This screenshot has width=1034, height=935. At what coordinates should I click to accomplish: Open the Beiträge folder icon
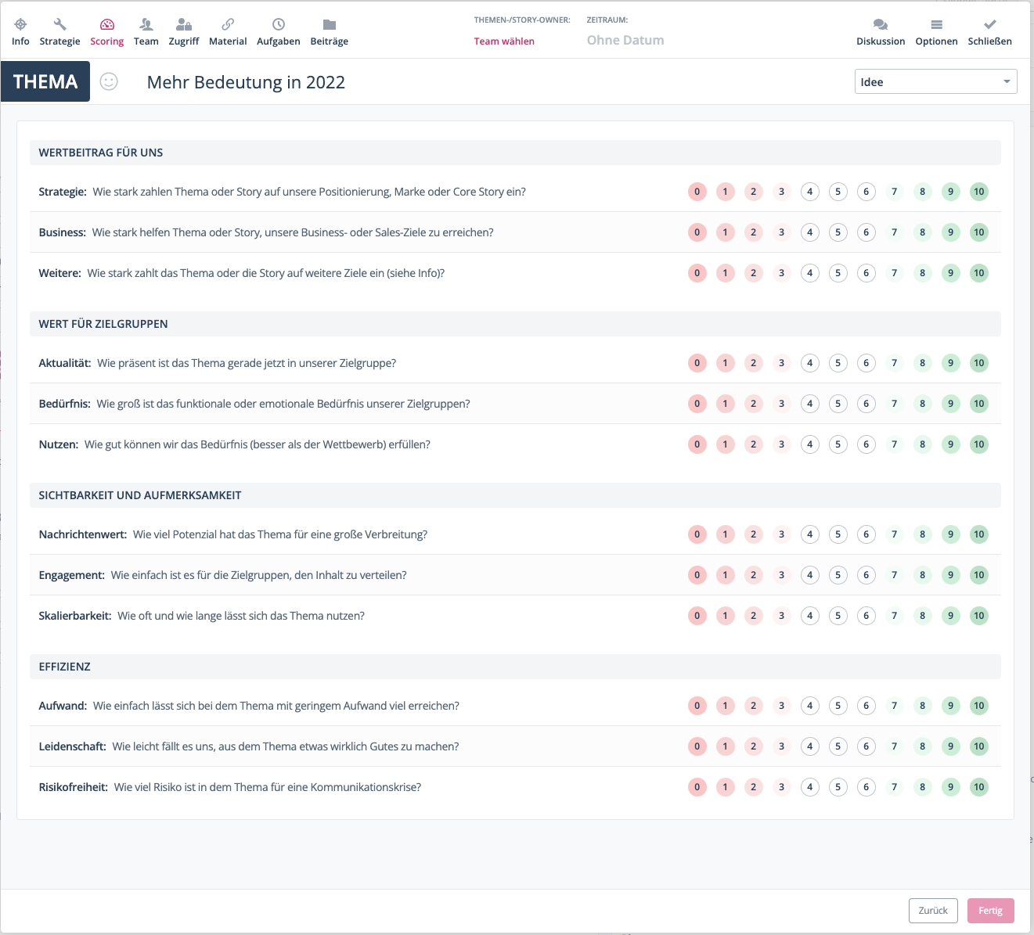(330, 25)
